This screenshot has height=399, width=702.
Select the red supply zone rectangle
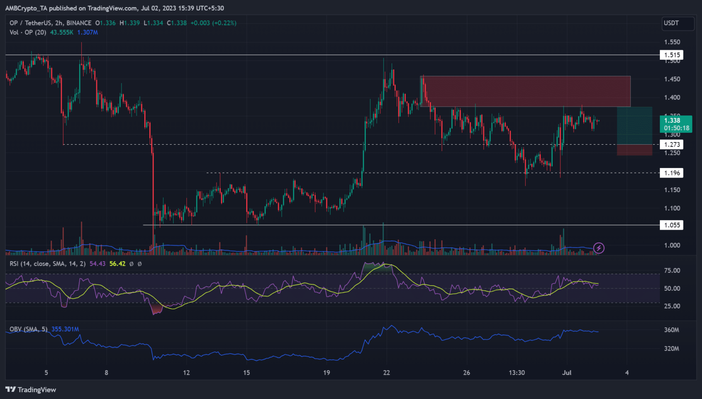pos(526,91)
